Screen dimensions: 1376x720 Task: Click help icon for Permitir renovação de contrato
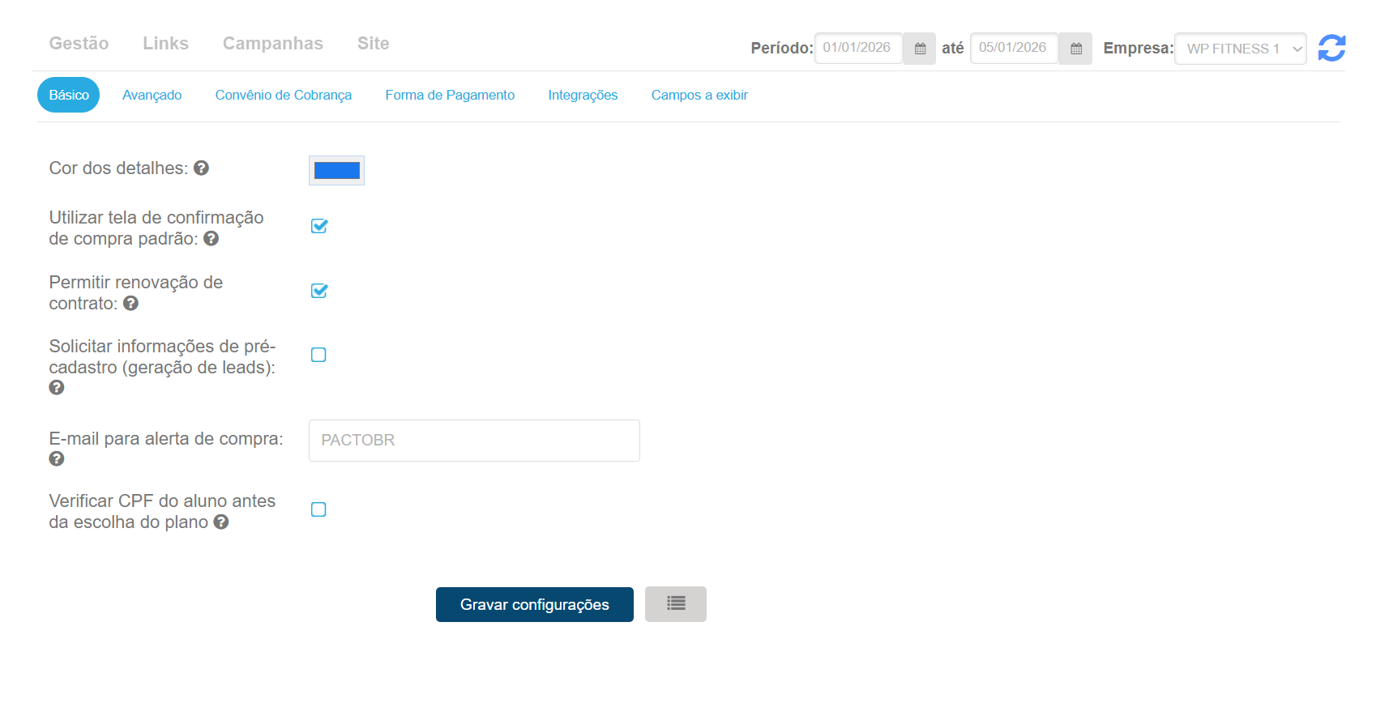pos(130,303)
